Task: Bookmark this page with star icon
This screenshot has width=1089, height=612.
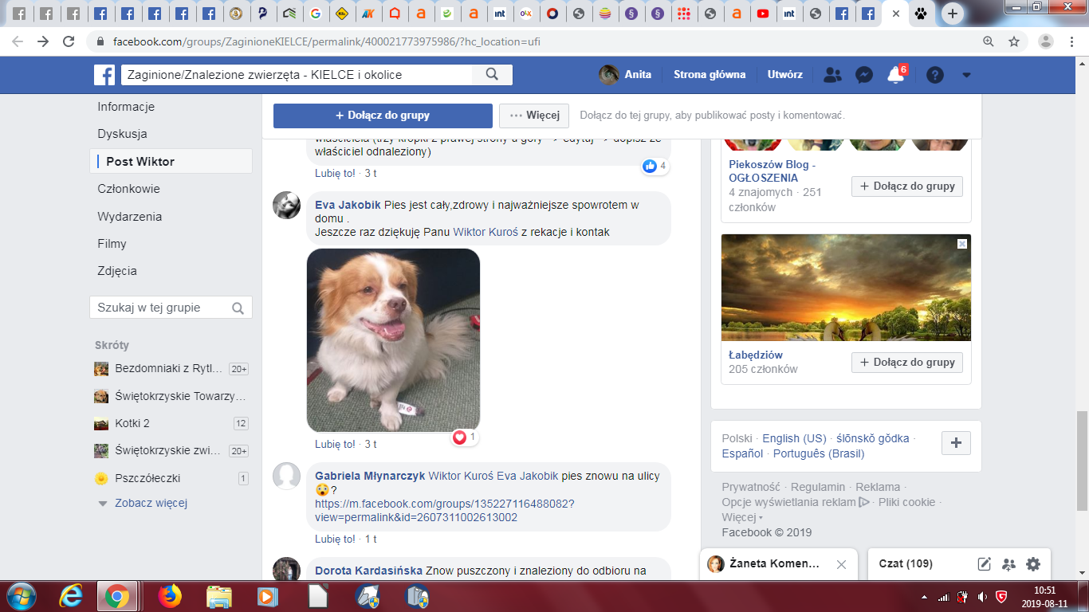Action: (1014, 41)
